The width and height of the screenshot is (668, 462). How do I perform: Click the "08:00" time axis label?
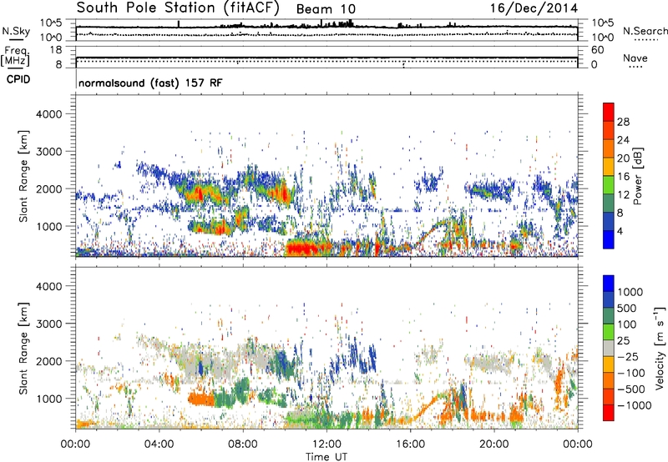pos(243,444)
